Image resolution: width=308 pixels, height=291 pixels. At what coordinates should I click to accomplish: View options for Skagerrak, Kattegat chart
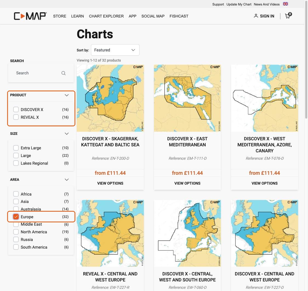pyautogui.click(x=110, y=183)
